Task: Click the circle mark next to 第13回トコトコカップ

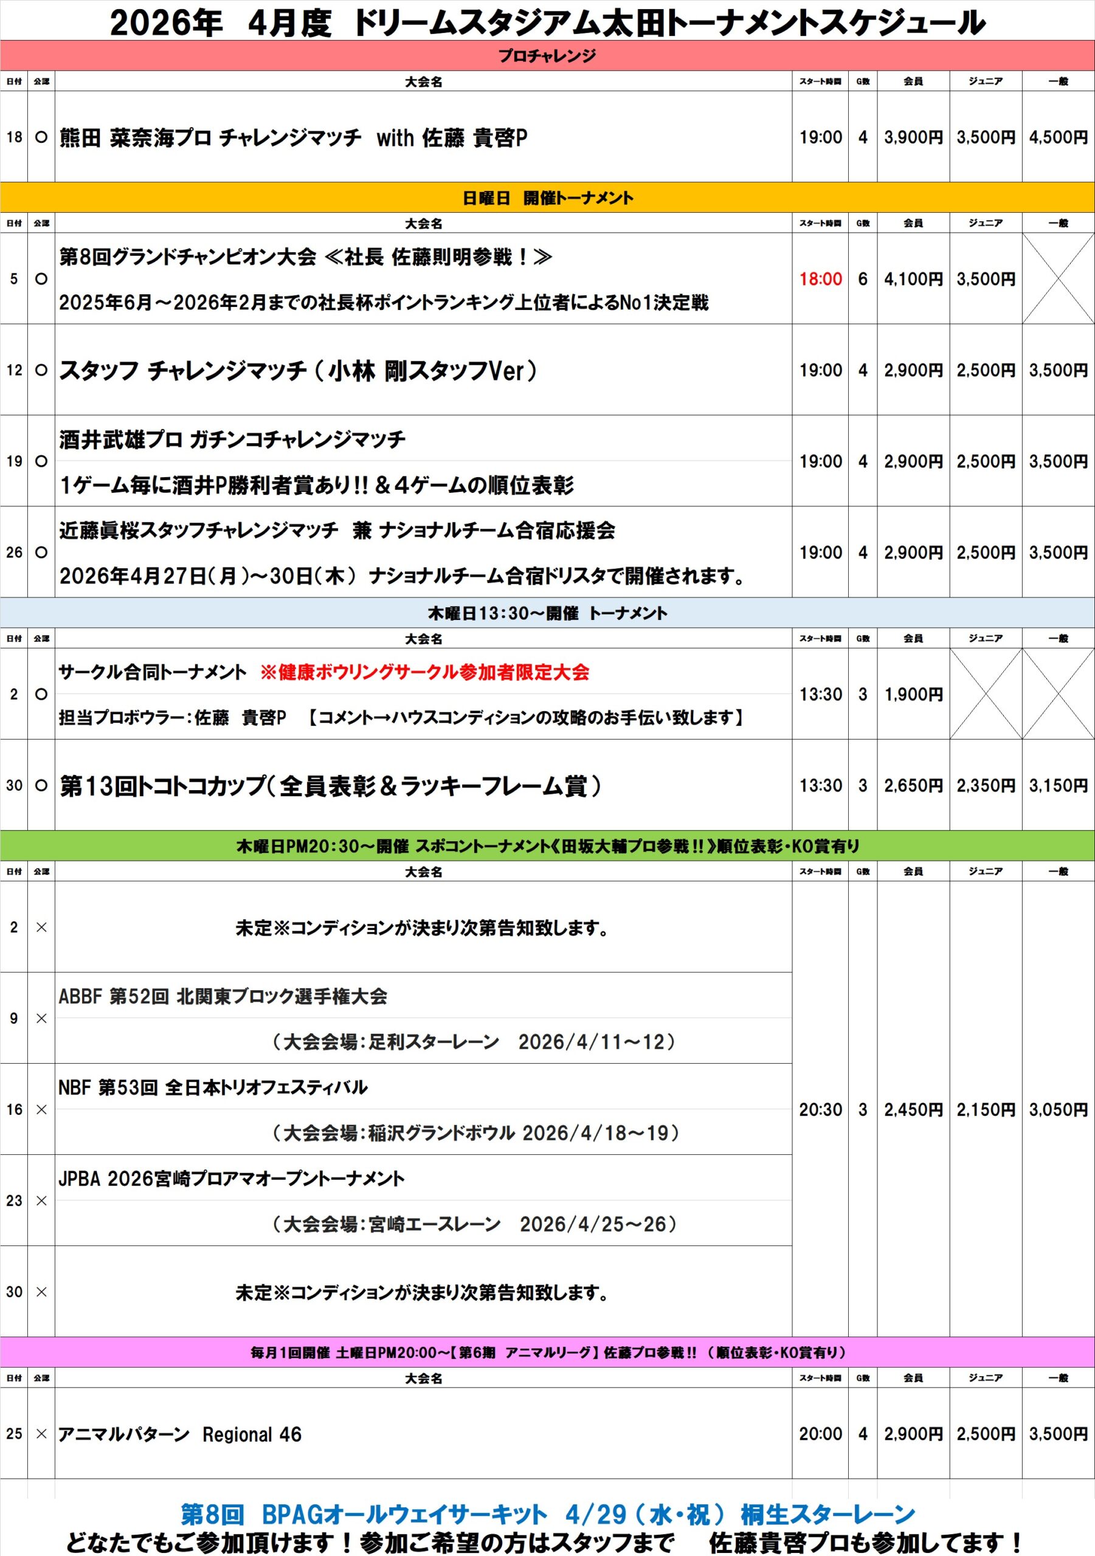Action: pos(41,785)
